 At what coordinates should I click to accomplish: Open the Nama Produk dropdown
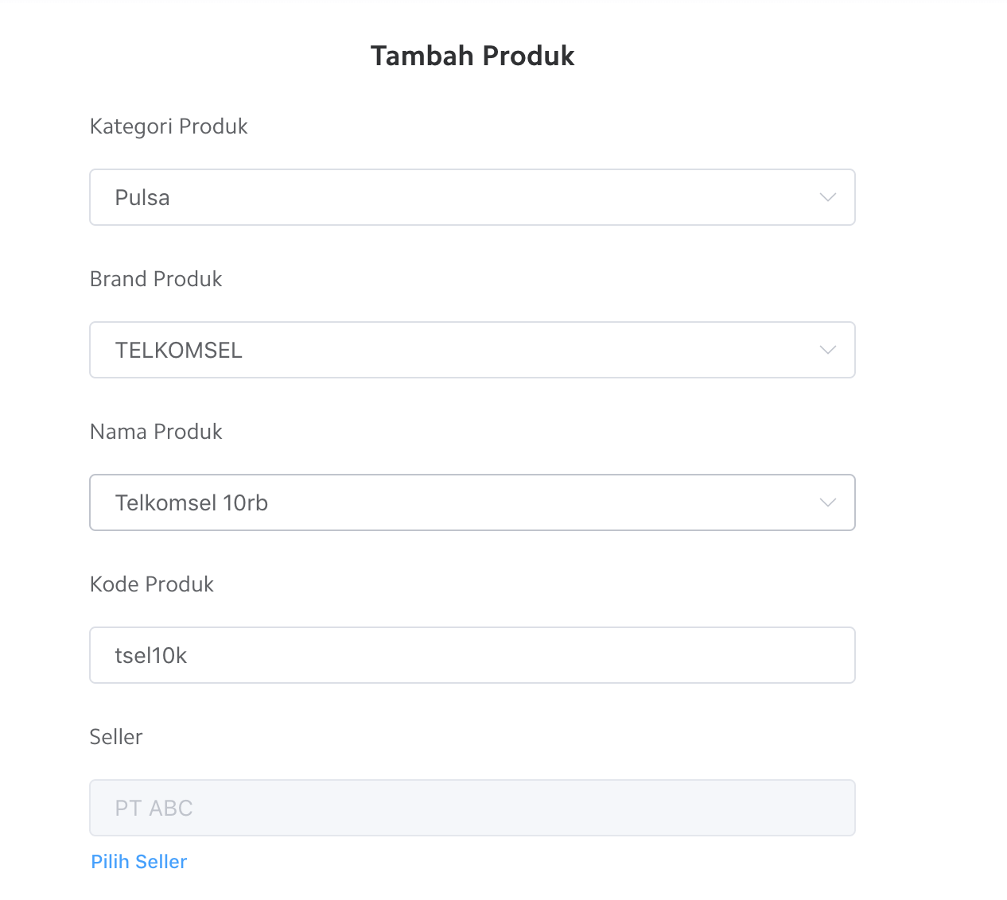[472, 502]
